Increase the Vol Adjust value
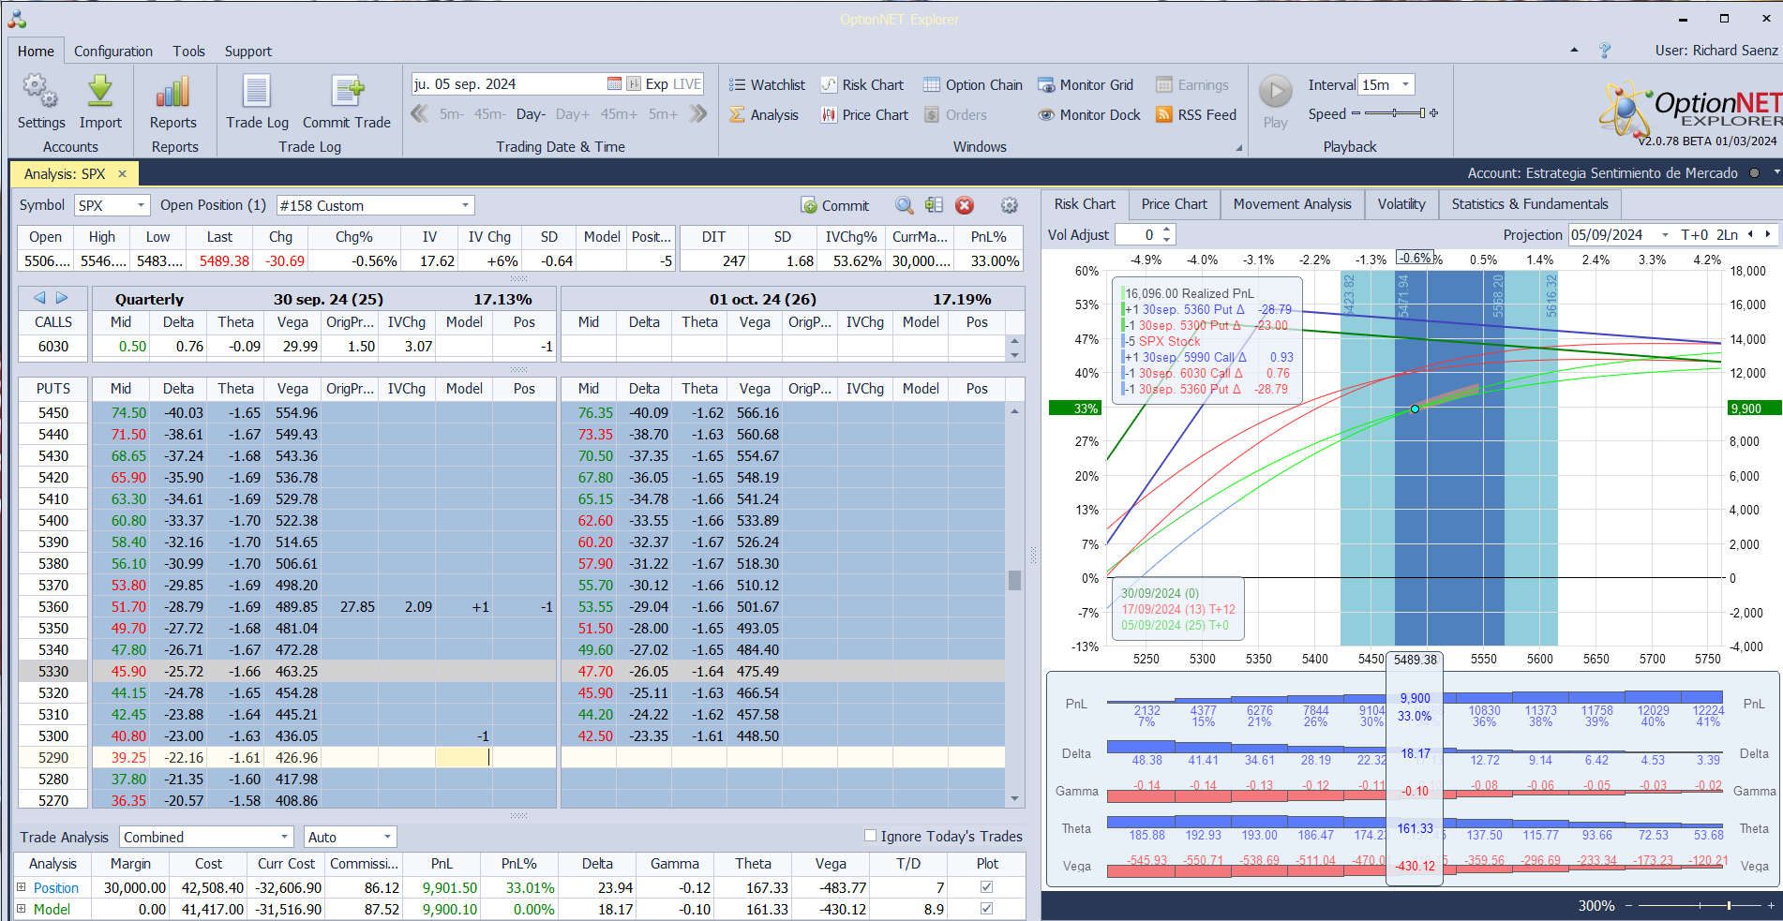 pos(1167,230)
